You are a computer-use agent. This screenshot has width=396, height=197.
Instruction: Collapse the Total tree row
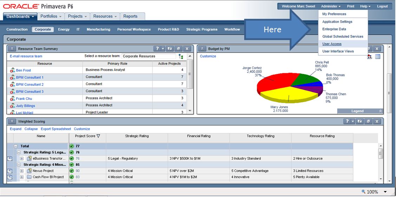coord(16,146)
